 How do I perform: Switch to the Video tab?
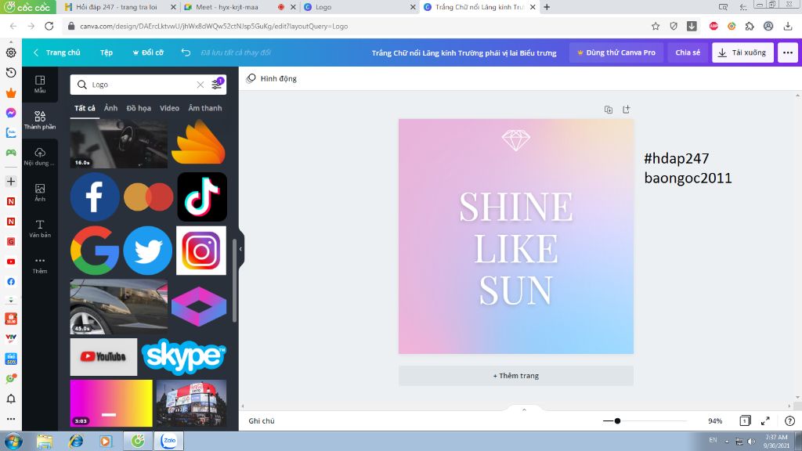(x=169, y=108)
